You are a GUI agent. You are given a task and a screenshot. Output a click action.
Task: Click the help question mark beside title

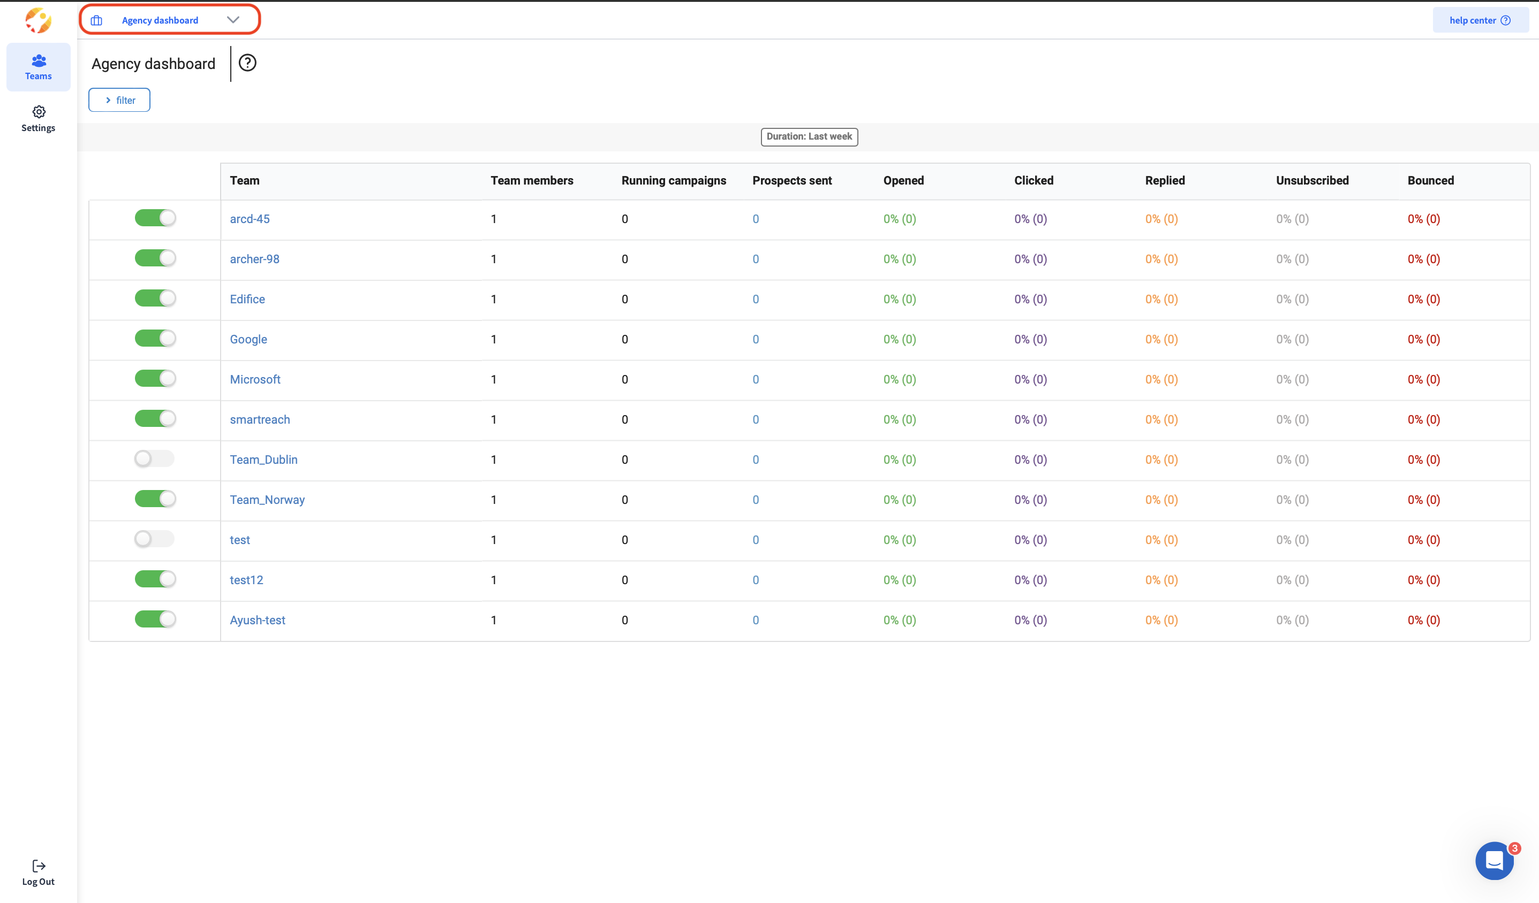pos(247,63)
